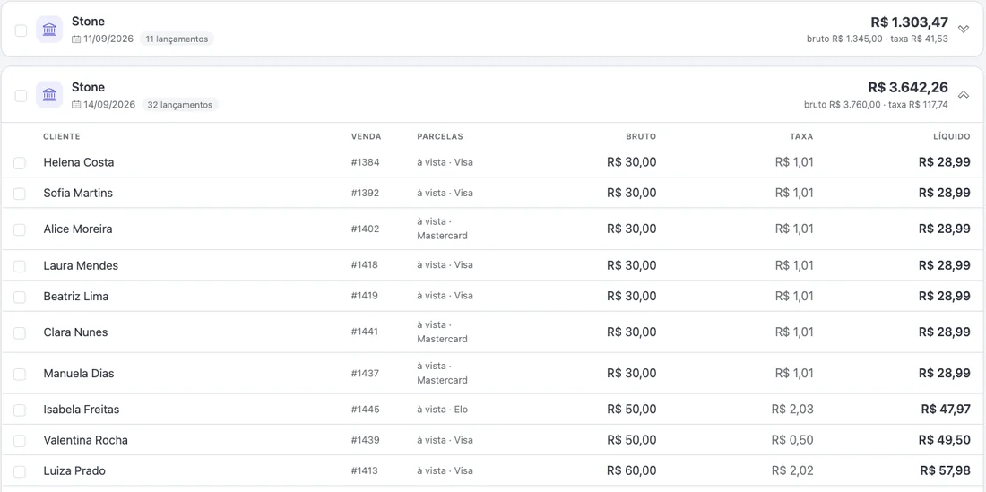Click the R$ 0,50 fee value
This screenshot has width=986, height=492.
[792, 440]
